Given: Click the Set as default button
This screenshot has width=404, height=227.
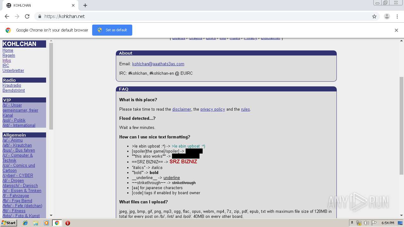Looking at the screenshot, I should point(112,30).
